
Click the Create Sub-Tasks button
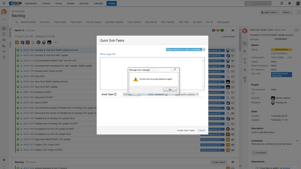pos(186,130)
